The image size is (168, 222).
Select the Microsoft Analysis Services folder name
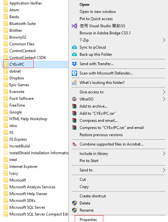(x=32, y=187)
